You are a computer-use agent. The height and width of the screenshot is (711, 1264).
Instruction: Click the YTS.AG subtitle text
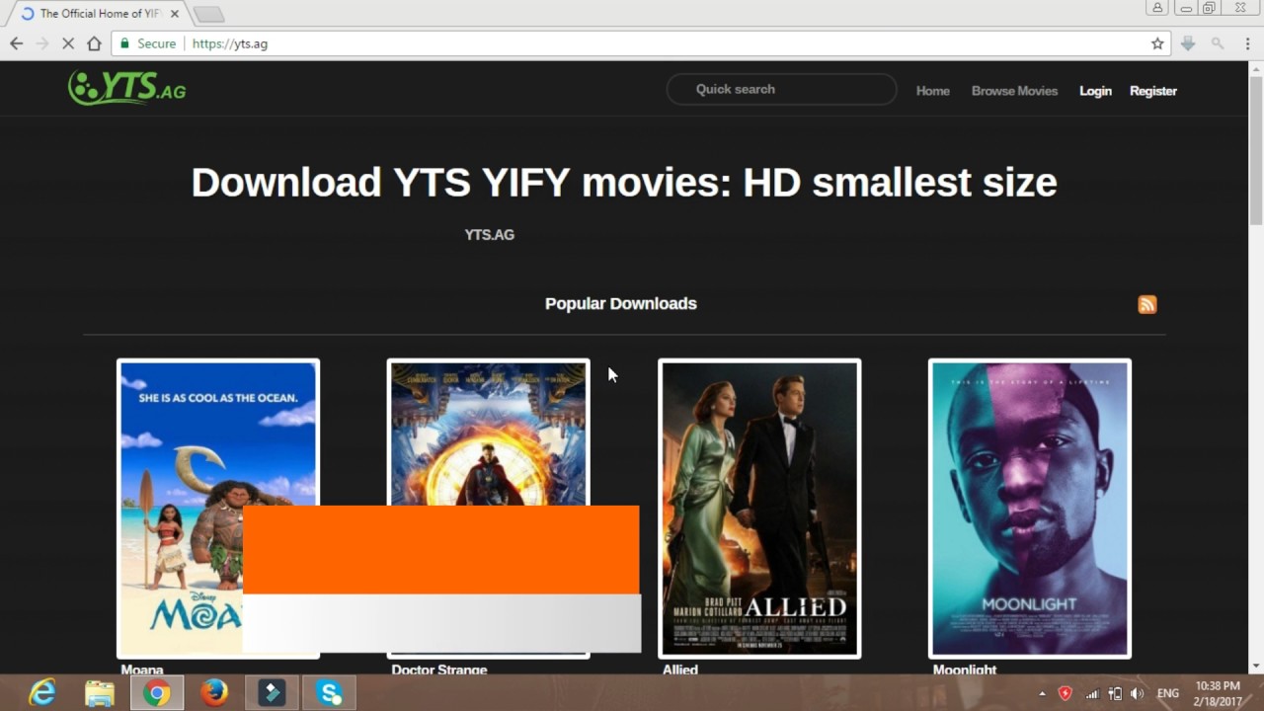[490, 234]
